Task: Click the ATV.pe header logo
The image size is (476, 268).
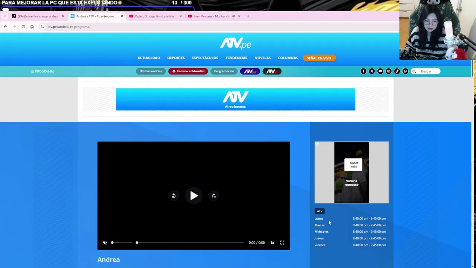Action: click(235, 44)
